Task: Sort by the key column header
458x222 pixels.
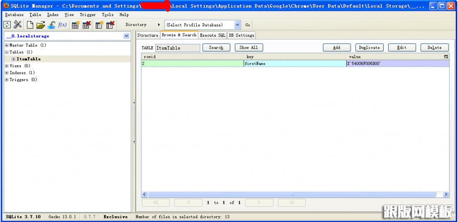Action: tap(295, 56)
